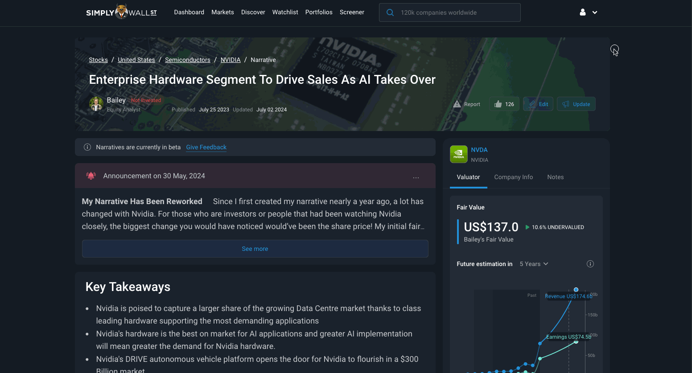Select the Valuator tab
The width and height of the screenshot is (692, 373).
tap(468, 177)
